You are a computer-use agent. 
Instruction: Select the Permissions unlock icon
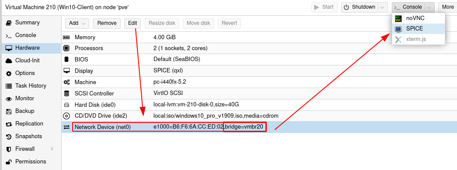9,162
